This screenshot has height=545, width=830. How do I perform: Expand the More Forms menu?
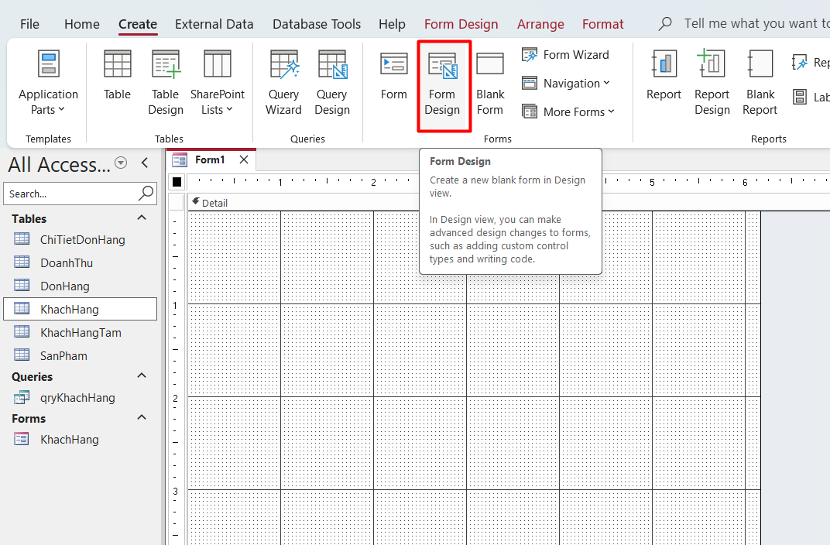569,112
